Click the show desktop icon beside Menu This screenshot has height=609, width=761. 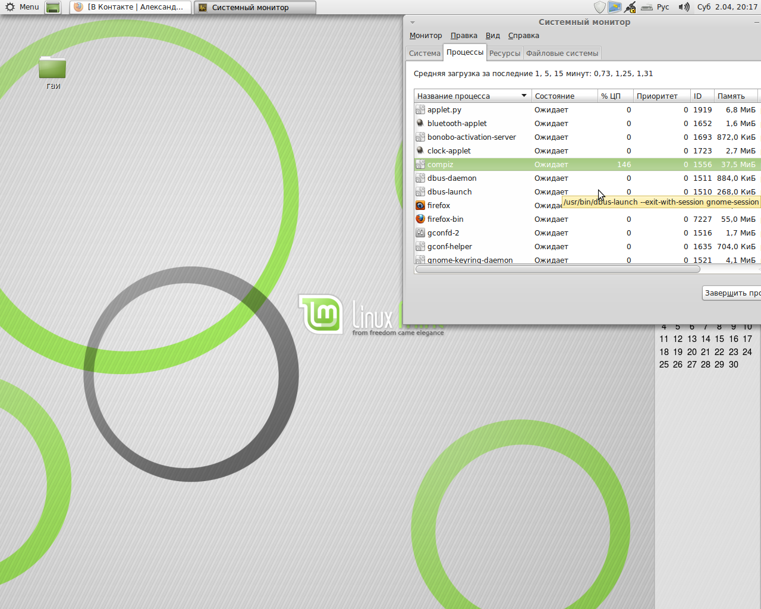(53, 7)
